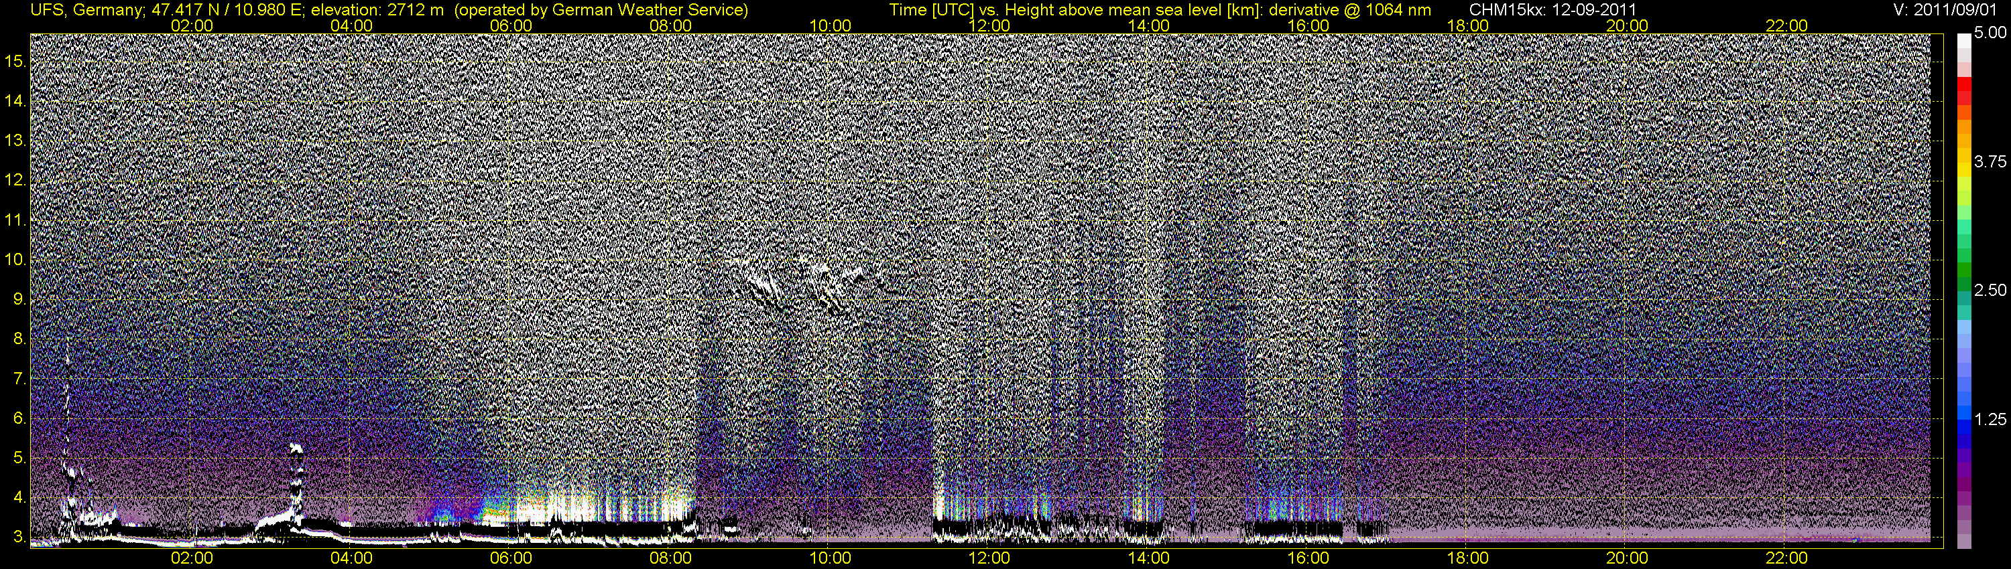Click the station title 'UFS, Germany; 47.417 N / 10.980 E'

pyautogui.click(x=167, y=10)
